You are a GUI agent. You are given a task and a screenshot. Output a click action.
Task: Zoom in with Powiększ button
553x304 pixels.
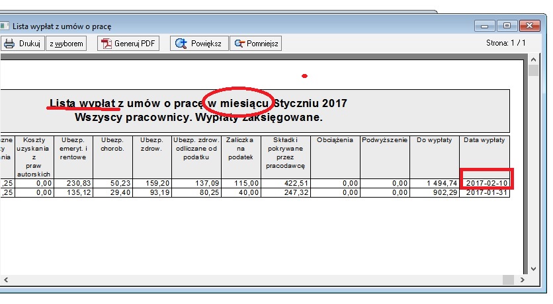pos(199,44)
